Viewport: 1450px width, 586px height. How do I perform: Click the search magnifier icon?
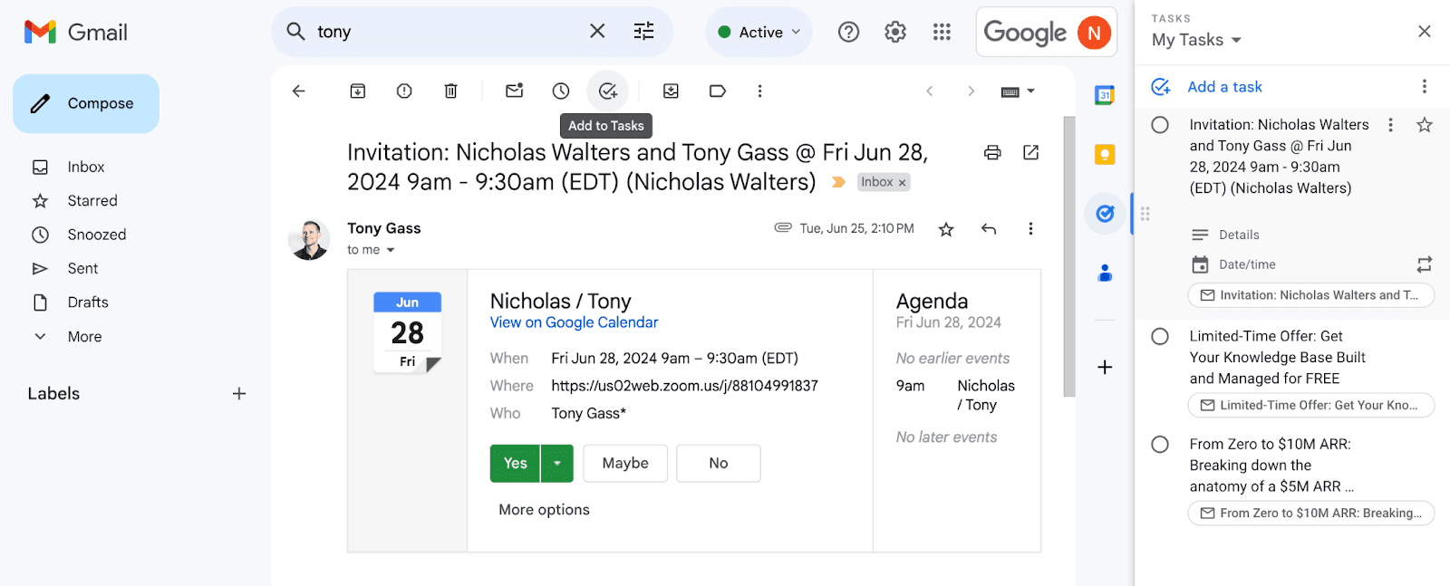tap(295, 31)
